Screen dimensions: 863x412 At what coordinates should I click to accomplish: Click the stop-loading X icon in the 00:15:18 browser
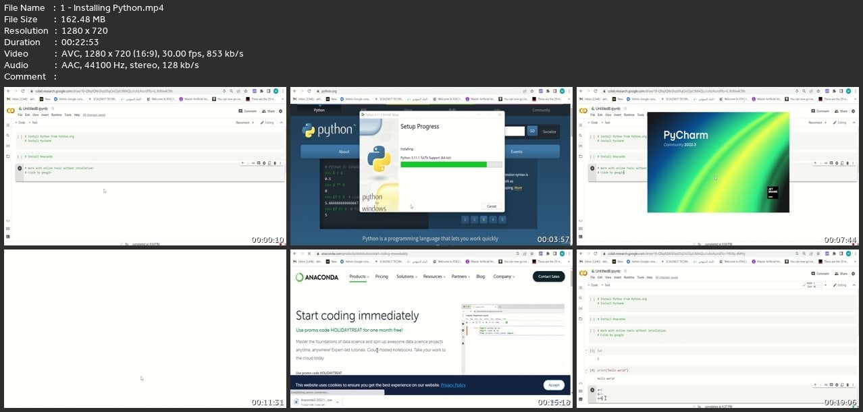click(309, 254)
